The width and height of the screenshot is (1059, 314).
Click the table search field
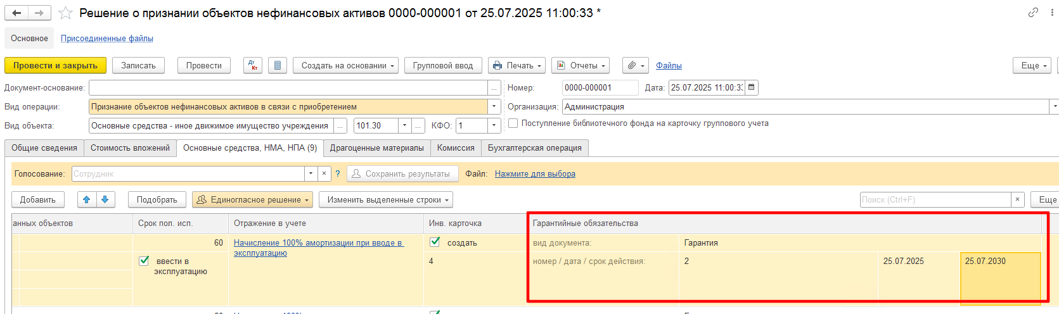click(935, 199)
